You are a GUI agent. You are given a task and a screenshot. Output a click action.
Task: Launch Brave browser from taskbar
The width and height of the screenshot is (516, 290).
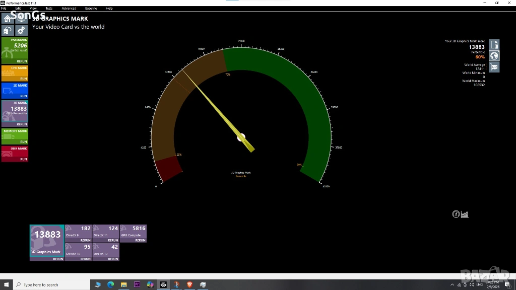189,284
